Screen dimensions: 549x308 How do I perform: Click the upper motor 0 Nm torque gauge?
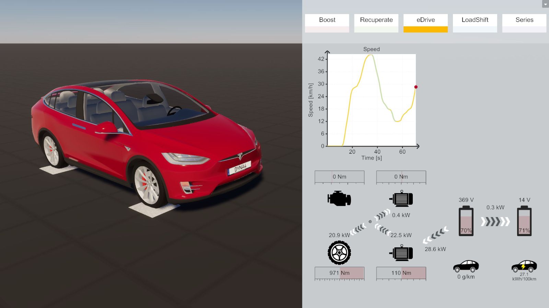point(401,177)
